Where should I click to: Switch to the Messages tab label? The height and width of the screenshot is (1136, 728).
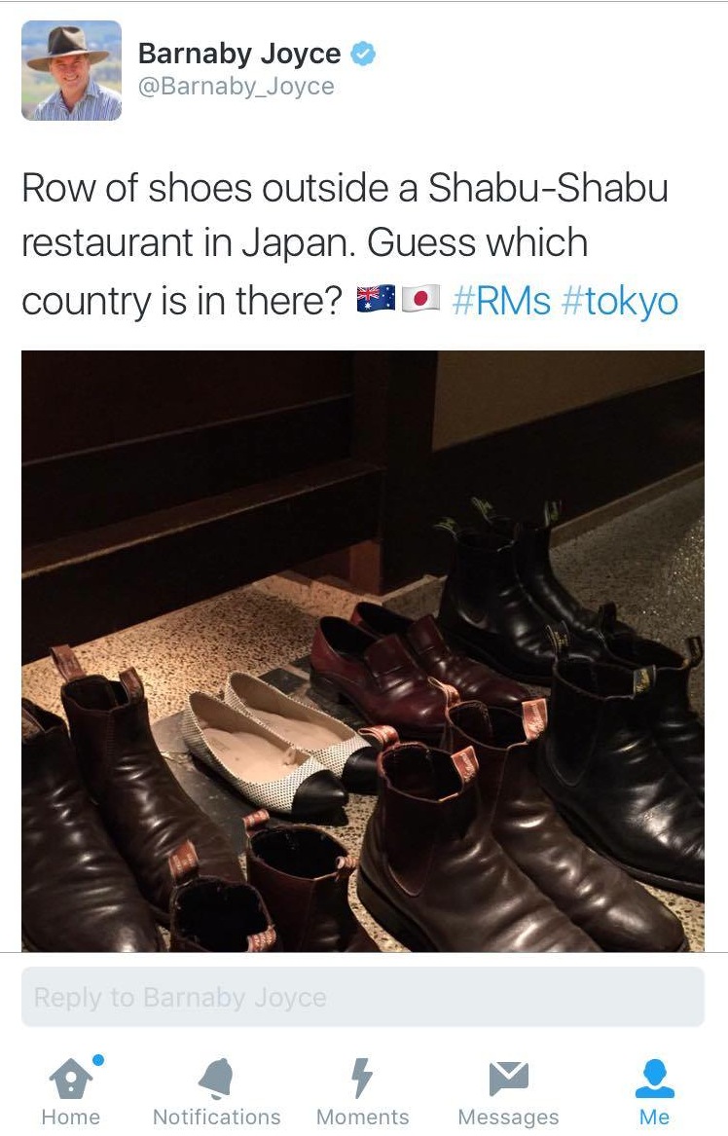[x=508, y=1118]
